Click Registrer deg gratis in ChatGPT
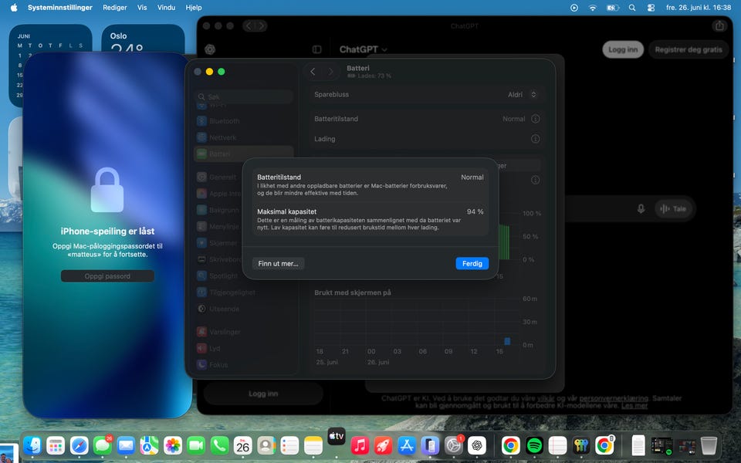Viewport: 741px width, 463px height. (x=688, y=49)
